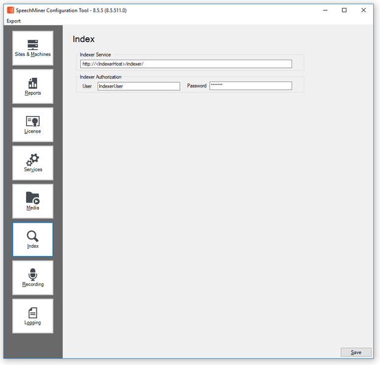
Task: Click the SpeechMiner app icon in title bar
Action: (10, 10)
